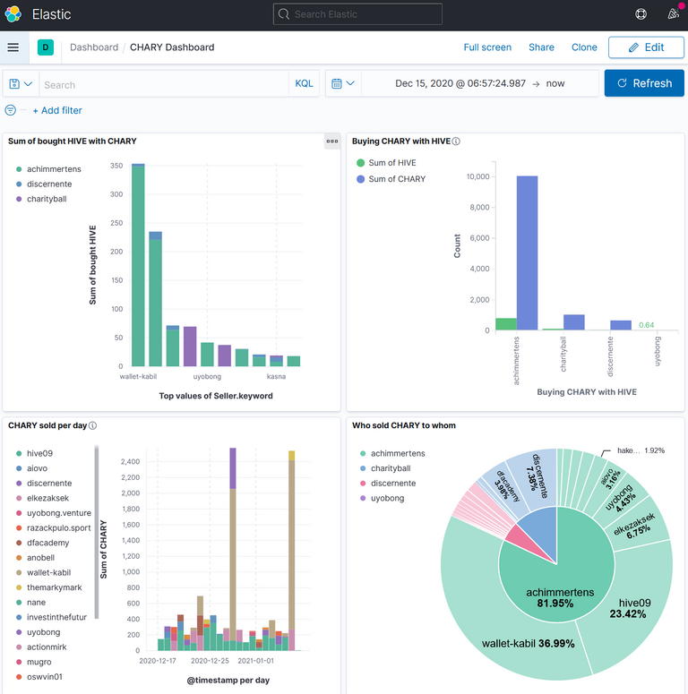
Task: Open the help lifebuoy icon menu
Action: (641, 14)
